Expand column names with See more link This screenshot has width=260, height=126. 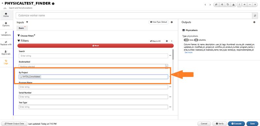188,52
